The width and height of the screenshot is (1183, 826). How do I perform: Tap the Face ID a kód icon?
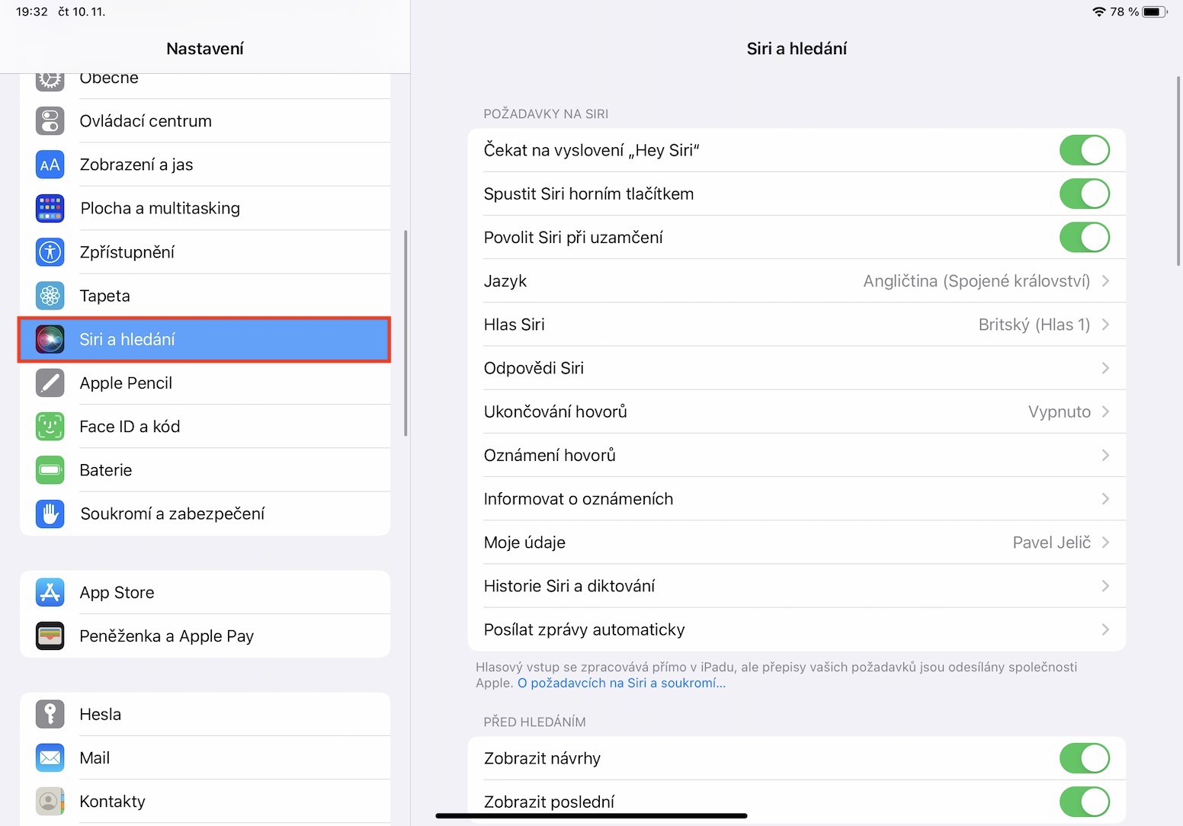tap(50, 427)
